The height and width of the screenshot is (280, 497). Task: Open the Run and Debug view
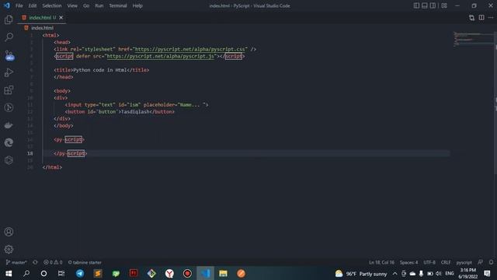click(x=9, y=72)
